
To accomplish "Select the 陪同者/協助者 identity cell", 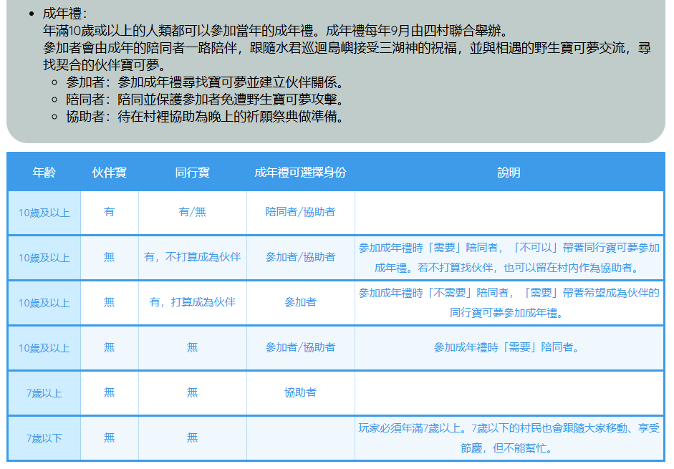I will 300,212.
